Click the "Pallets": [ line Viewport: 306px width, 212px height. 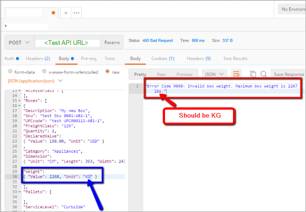tap(37, 192)
